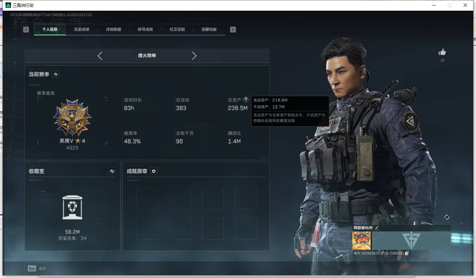Viewport: 476px width, 278px height.
Task: Switch to next mode with right chevron
Action: [x=194, y=56]
